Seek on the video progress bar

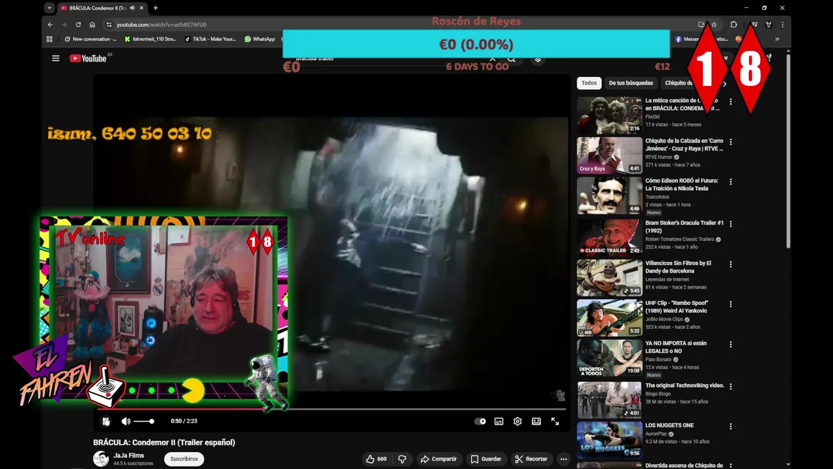click(x=332, y=410)
